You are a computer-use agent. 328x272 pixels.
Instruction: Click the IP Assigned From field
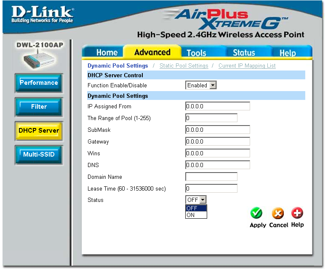tap(218, 106)
